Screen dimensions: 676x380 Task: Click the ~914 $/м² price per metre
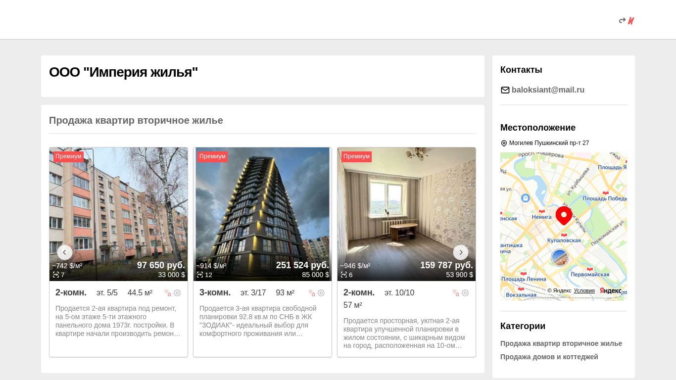click(x=211, y=266)
